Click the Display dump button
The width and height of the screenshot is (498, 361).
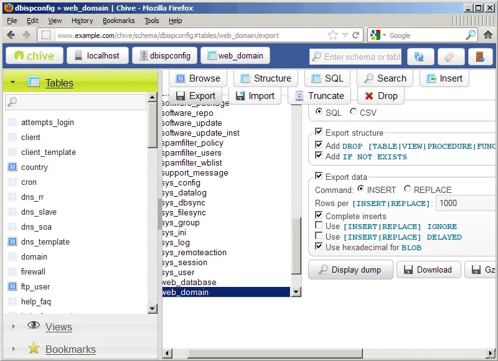350,270
